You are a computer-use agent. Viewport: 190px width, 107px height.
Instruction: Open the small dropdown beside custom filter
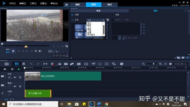pos(119,38)
